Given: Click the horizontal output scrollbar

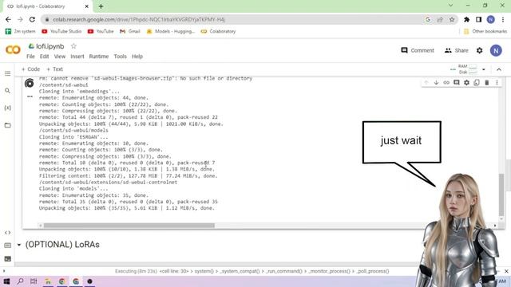Looking at the screenshot, I should [x=129, y=225].
